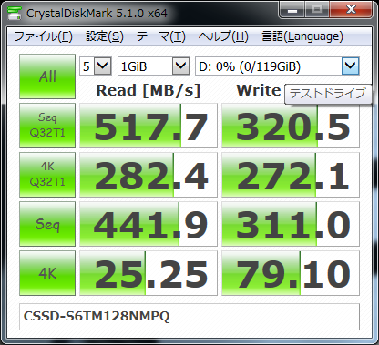This screenshot has width=379, height=345.
Task: Click the Seq Q32T1 write result 320.5
Action: [291, 126]
